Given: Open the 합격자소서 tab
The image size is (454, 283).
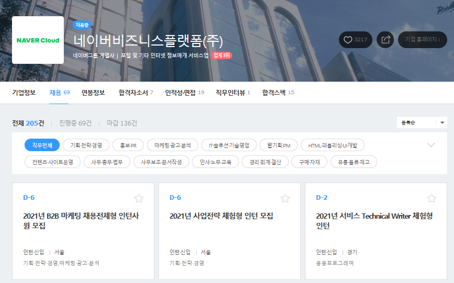Looking at the screenshot, I should coord(135,93).
